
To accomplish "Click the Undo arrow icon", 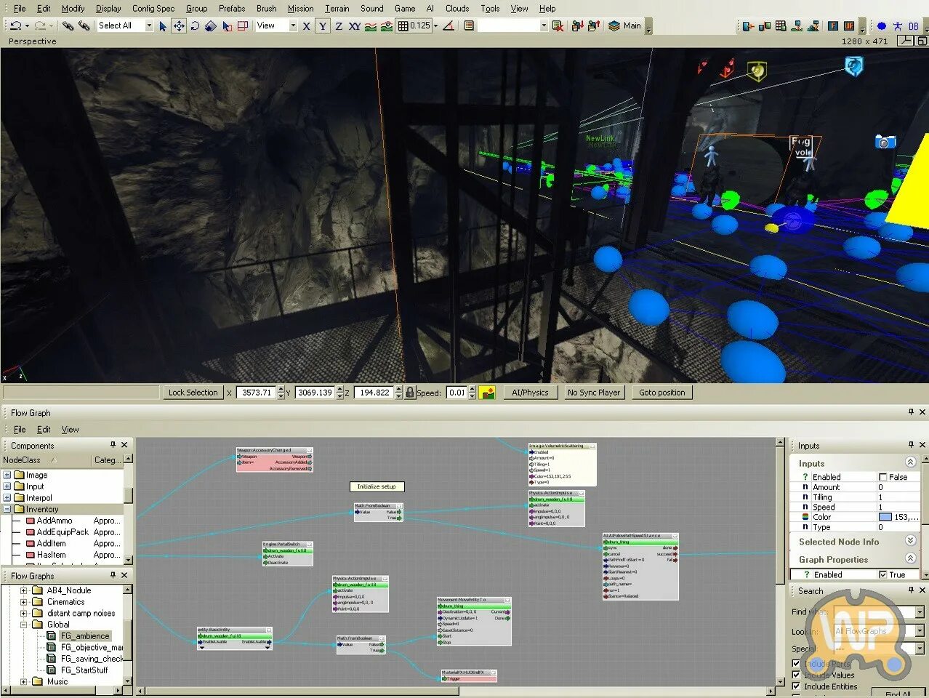I will pos(15,25).
